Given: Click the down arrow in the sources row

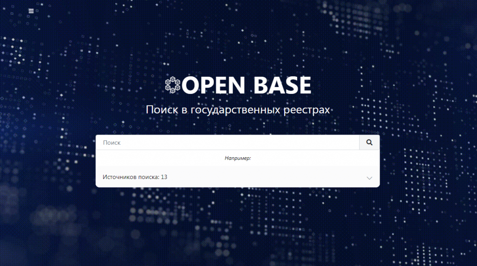Looking at the screenshot, I should pyautogui.click(x=369, y=178).
